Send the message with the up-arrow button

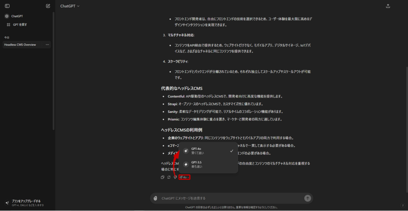point(308,198)
